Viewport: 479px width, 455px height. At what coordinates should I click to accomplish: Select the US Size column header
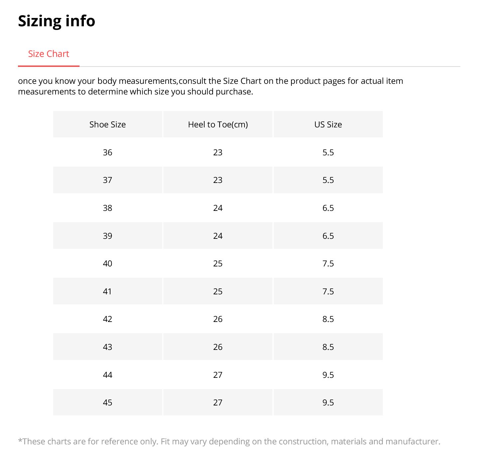point(328,124)
